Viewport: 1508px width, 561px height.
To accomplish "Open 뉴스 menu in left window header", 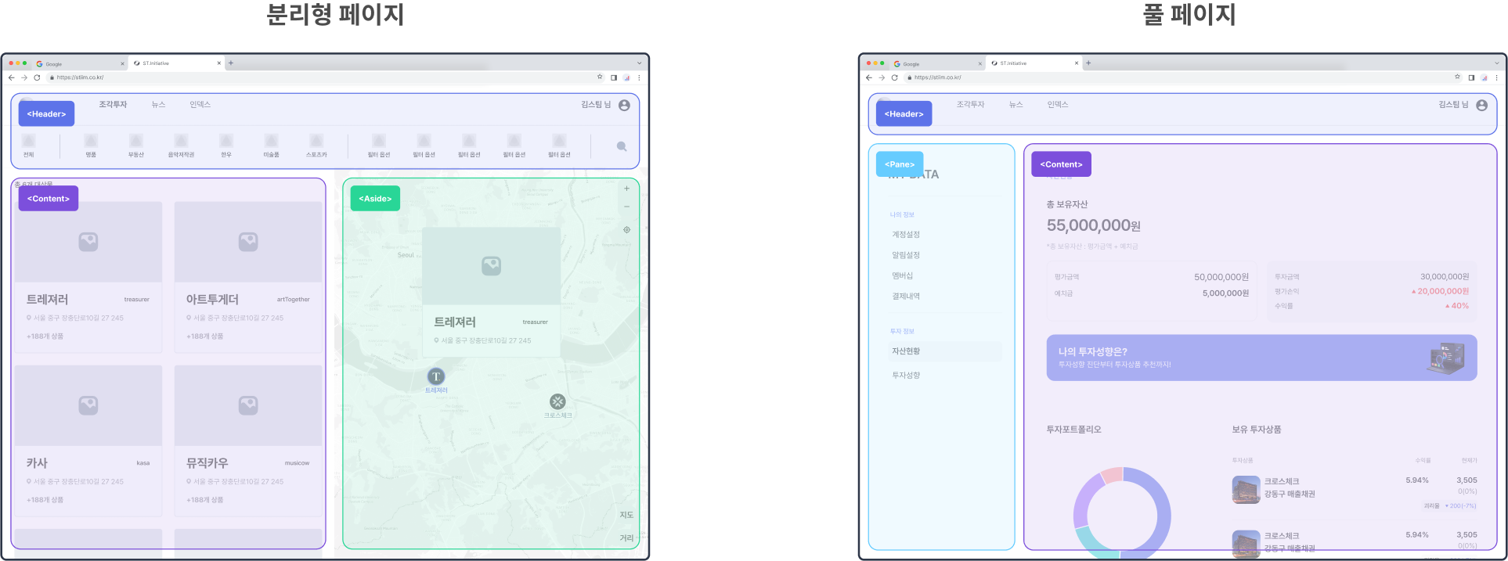I will pyautogui.click(x=159, y=105).
